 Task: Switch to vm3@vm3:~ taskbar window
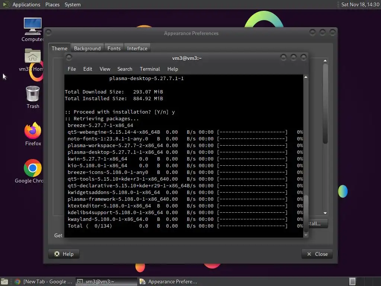[x=106, y=282]
